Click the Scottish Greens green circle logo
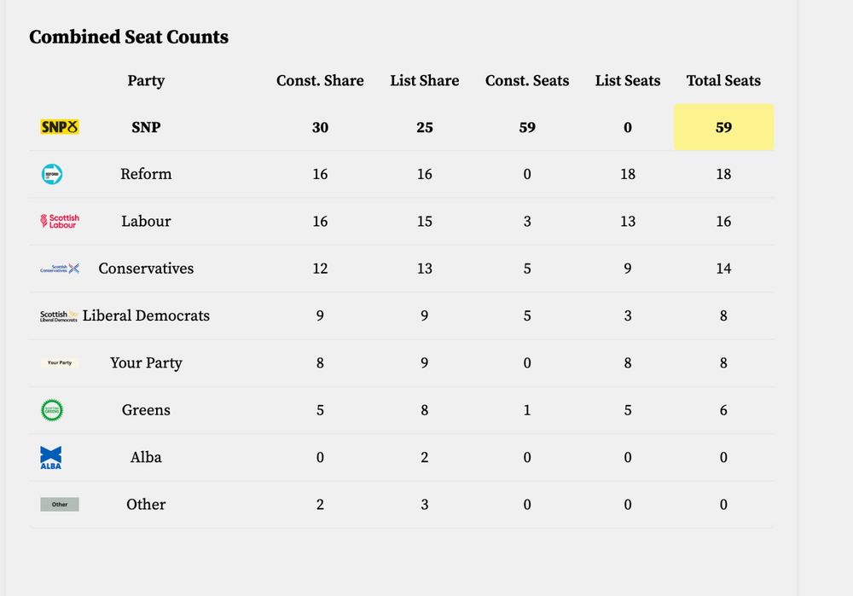Image resolution: width=853 pixels, height=596 pixels. pyautogui.click(x=52, y=410)
